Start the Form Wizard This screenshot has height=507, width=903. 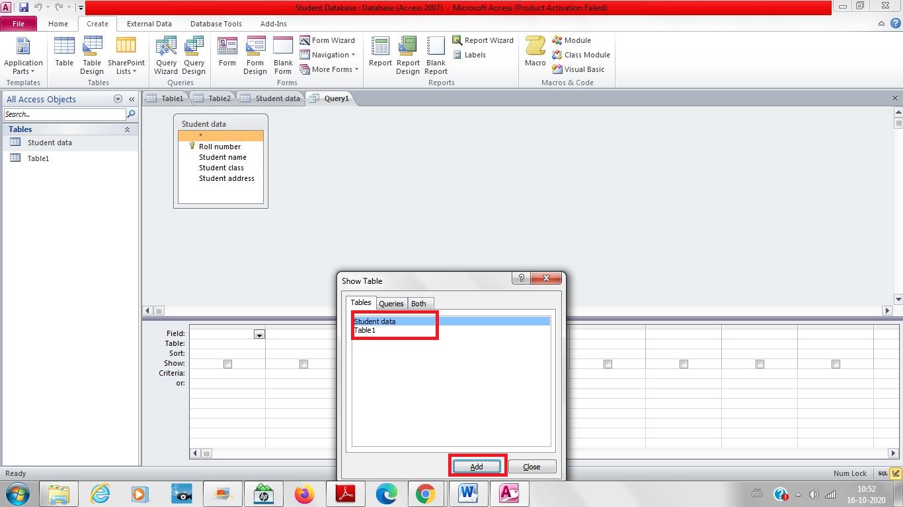click(x=327, y=40)
